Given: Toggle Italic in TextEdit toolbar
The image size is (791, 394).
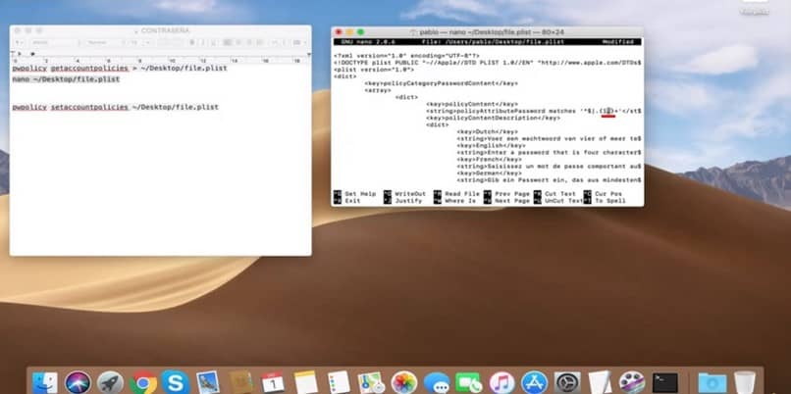Looking at the screenshot, I should 203,43.
